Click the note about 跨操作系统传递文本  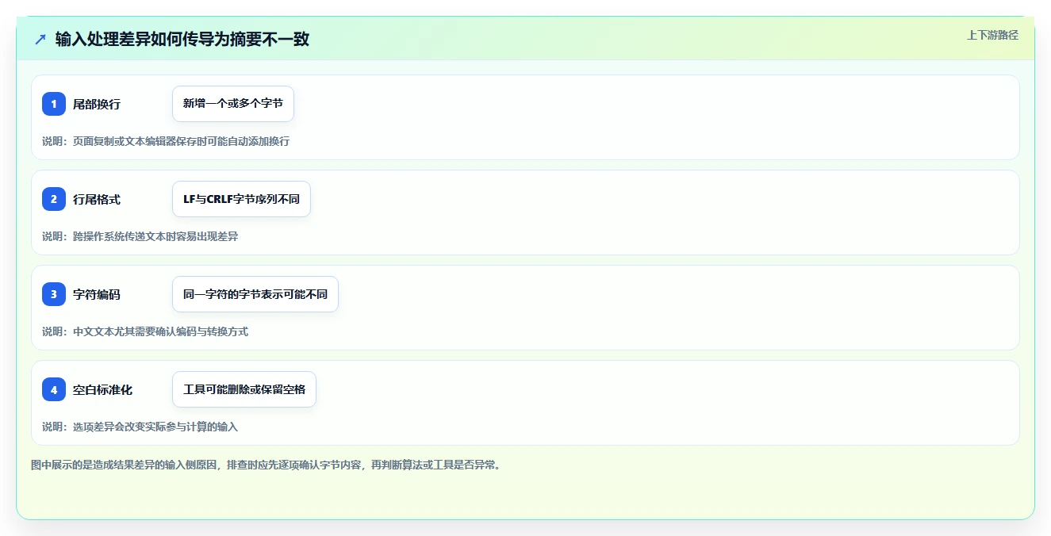pyautogui.click(x=140, y=236)
